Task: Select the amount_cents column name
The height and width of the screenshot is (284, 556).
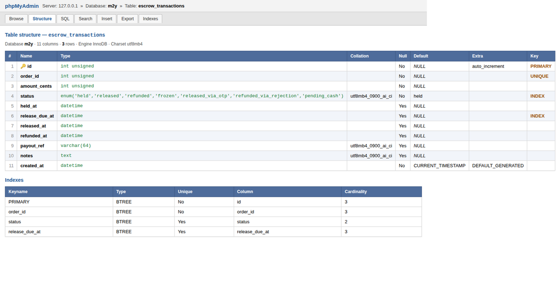Action: coord(36,86)
